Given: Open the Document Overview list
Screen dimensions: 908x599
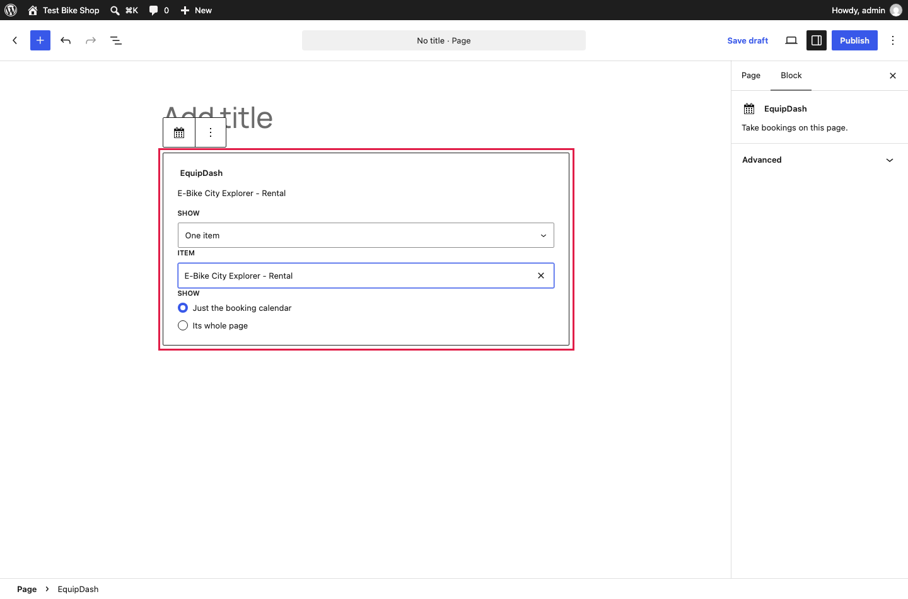Looking at the screenshot, I should pos(116,40).
